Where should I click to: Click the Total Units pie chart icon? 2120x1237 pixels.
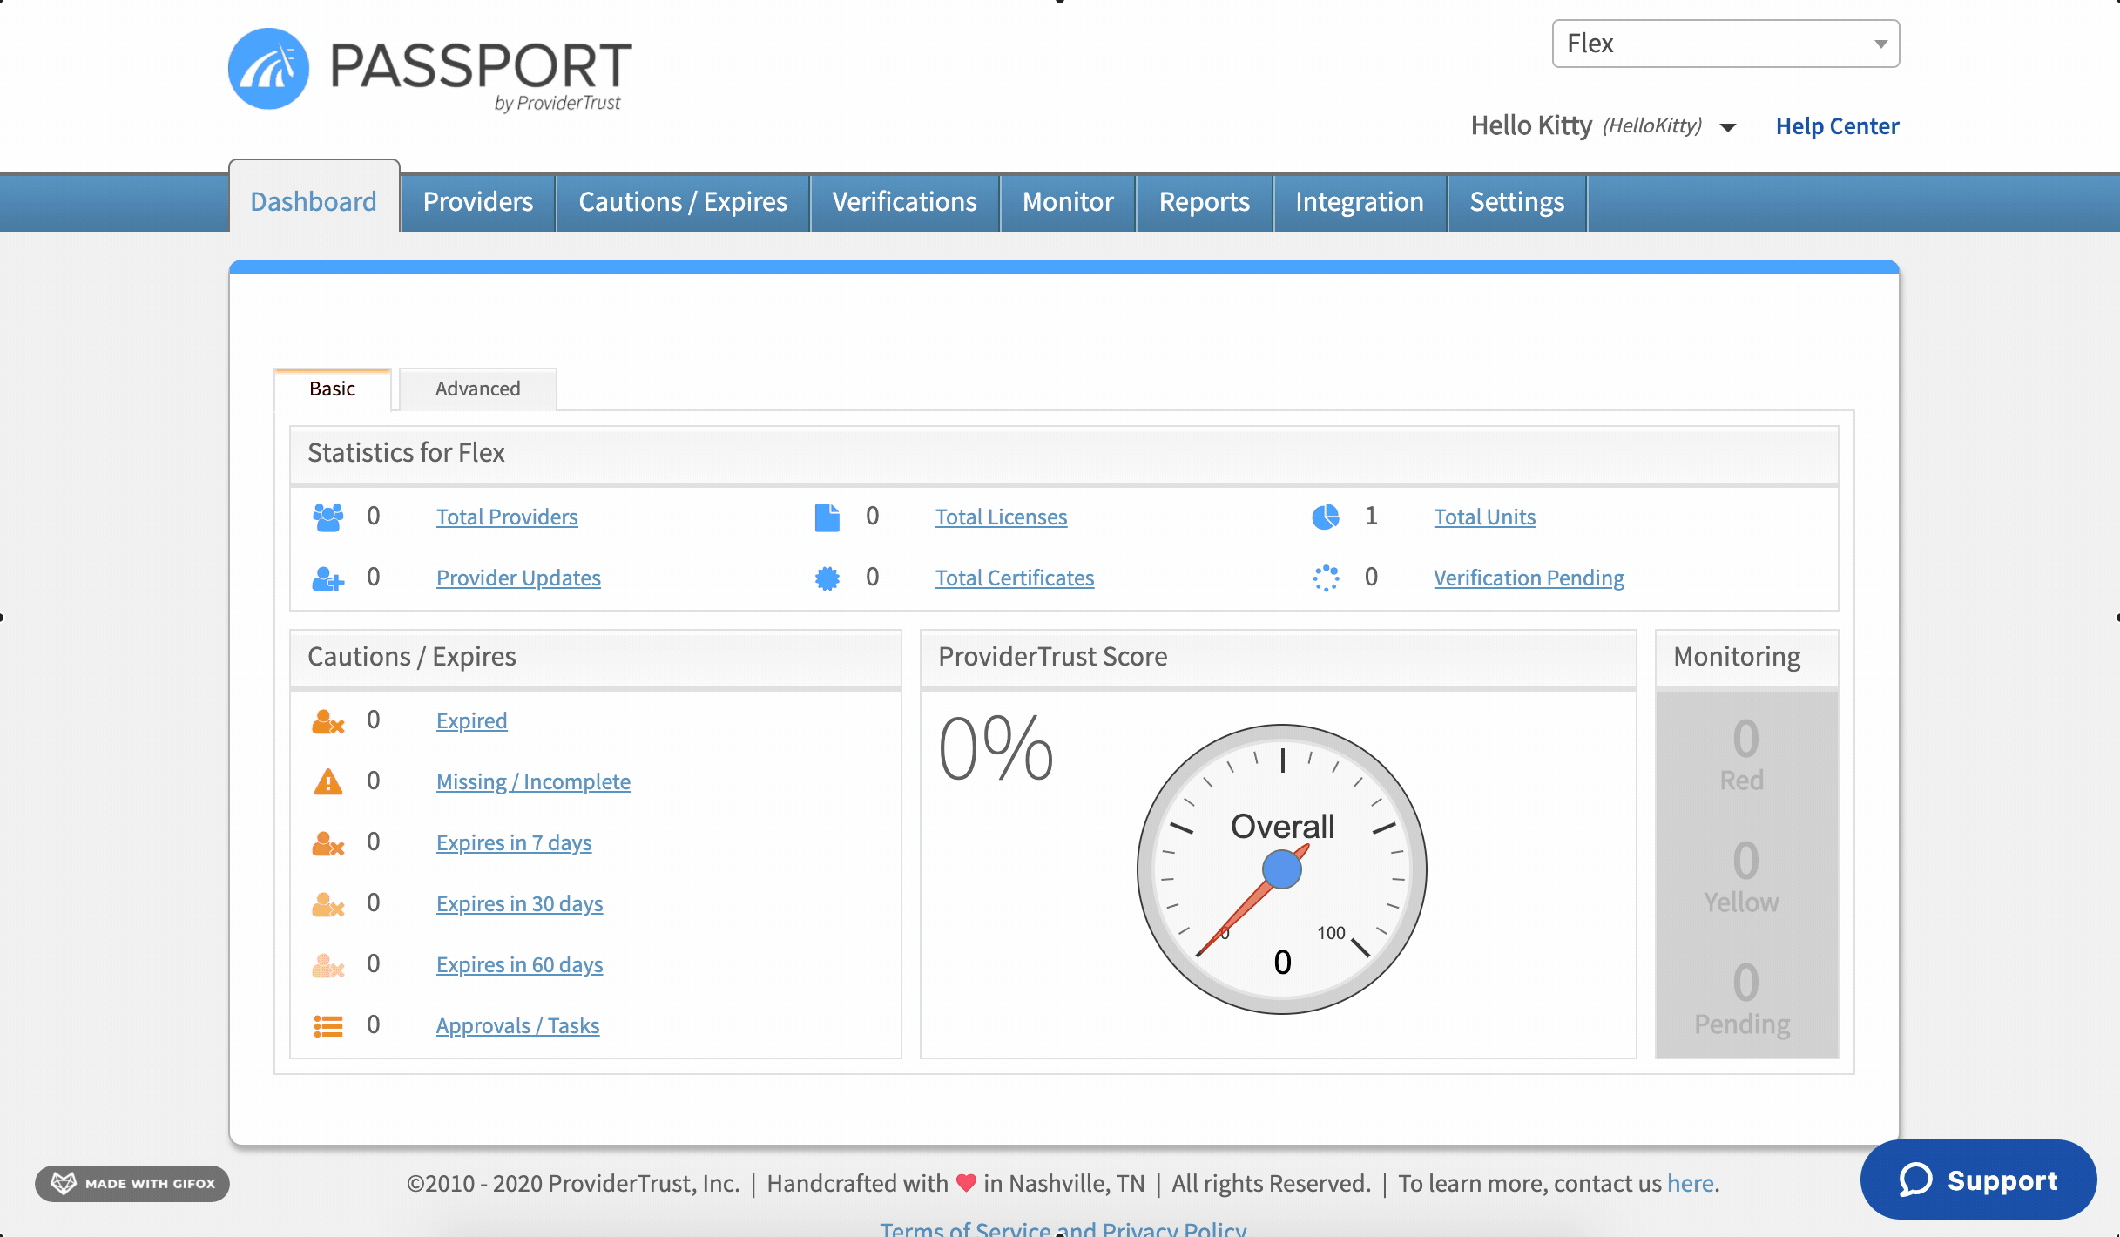pyautogui.click(x=1326, y=517)
